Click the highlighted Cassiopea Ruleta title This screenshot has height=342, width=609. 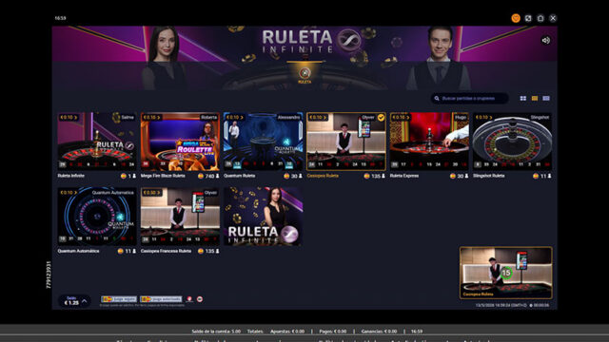point(323,176)
